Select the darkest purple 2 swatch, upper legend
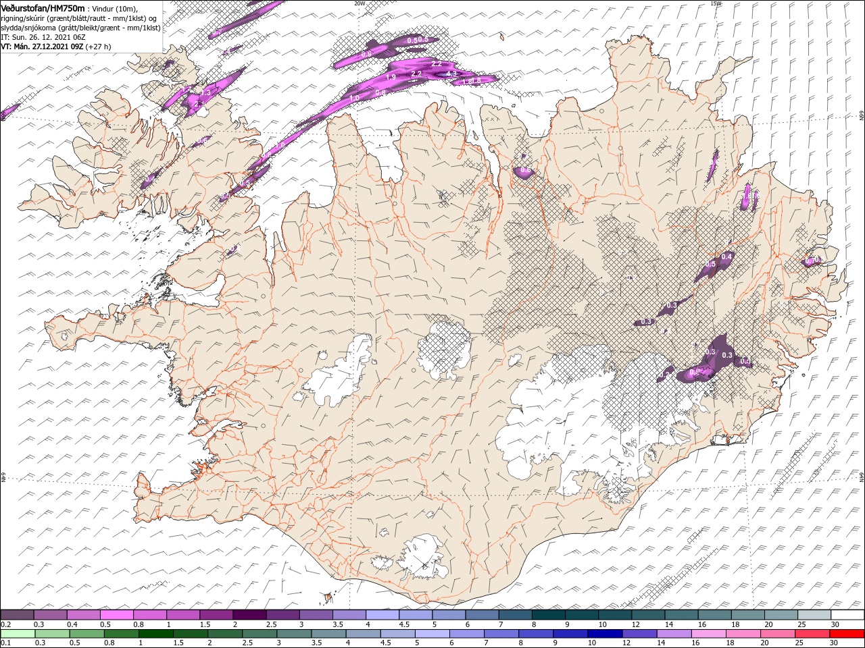This screenshot has width=865, height=648. click(x=249, y=615)
